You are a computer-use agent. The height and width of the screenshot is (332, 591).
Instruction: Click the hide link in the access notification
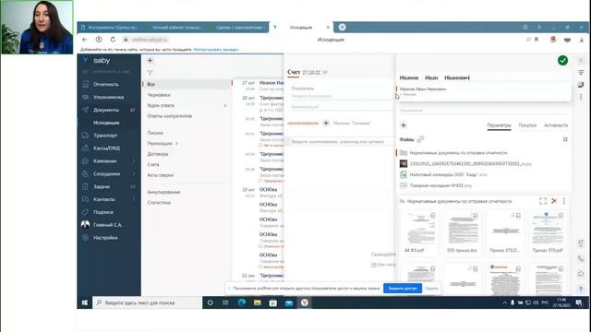[x=431, y=289]
